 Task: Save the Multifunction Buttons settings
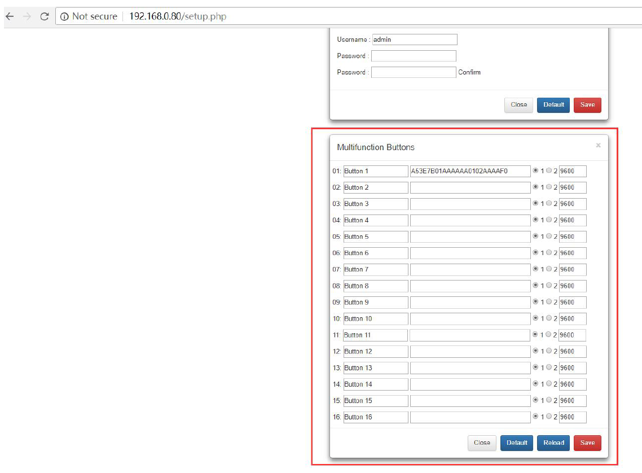point(587,443)
